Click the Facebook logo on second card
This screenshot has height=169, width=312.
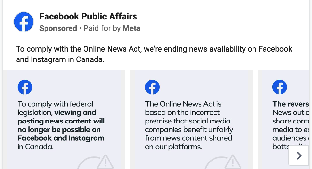point(152,87)
